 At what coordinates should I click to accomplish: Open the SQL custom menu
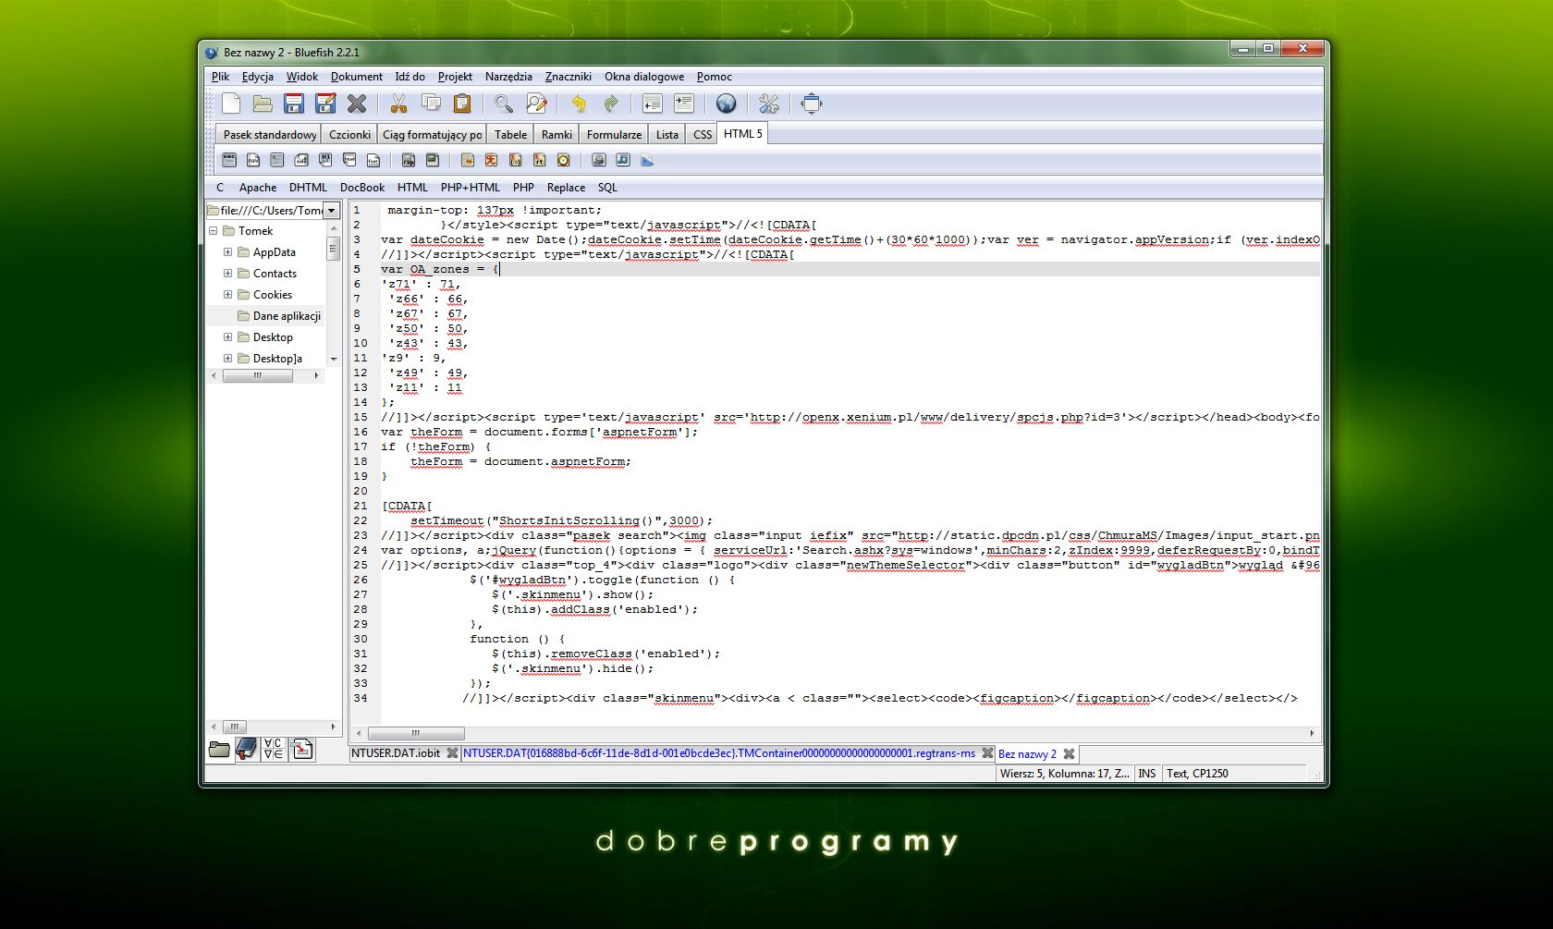click(607, 188)
